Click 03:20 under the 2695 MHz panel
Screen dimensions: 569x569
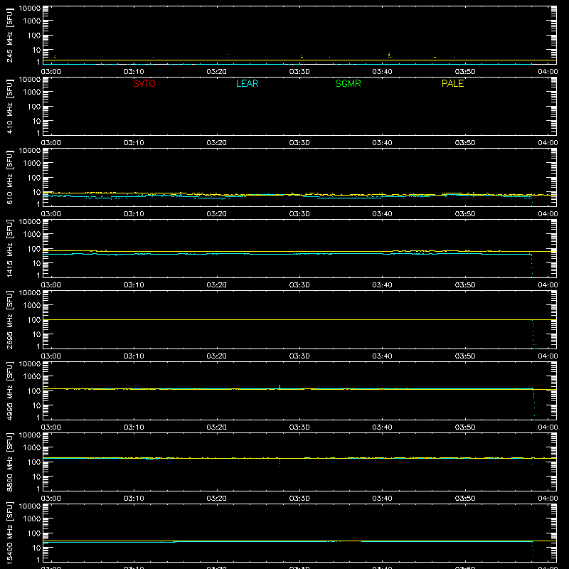pos(217,356)
